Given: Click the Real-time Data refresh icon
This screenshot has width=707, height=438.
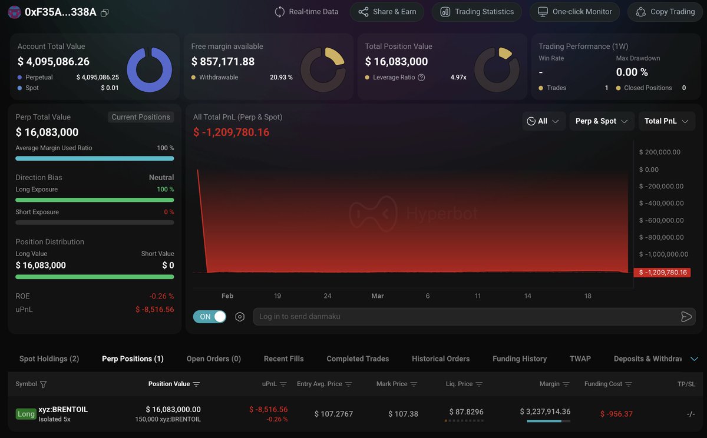Looking at the screenshot, I should (x=280, y=12).
